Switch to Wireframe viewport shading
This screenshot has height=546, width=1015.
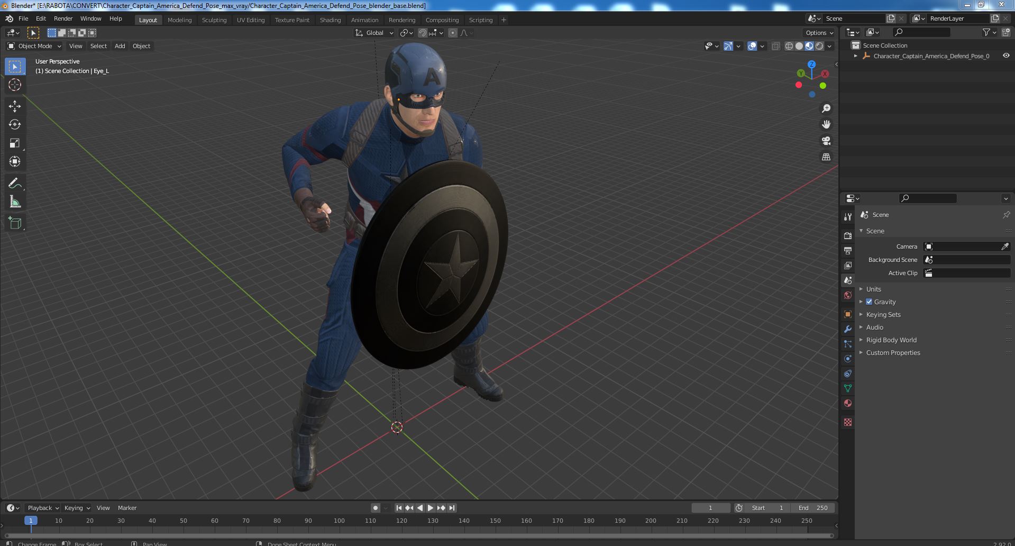point(789,46)
